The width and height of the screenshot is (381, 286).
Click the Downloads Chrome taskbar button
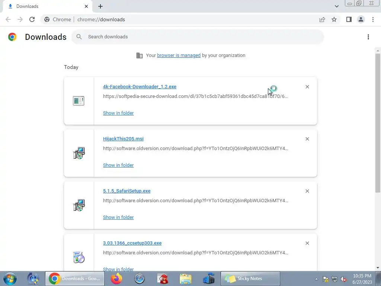coord(75,279)
